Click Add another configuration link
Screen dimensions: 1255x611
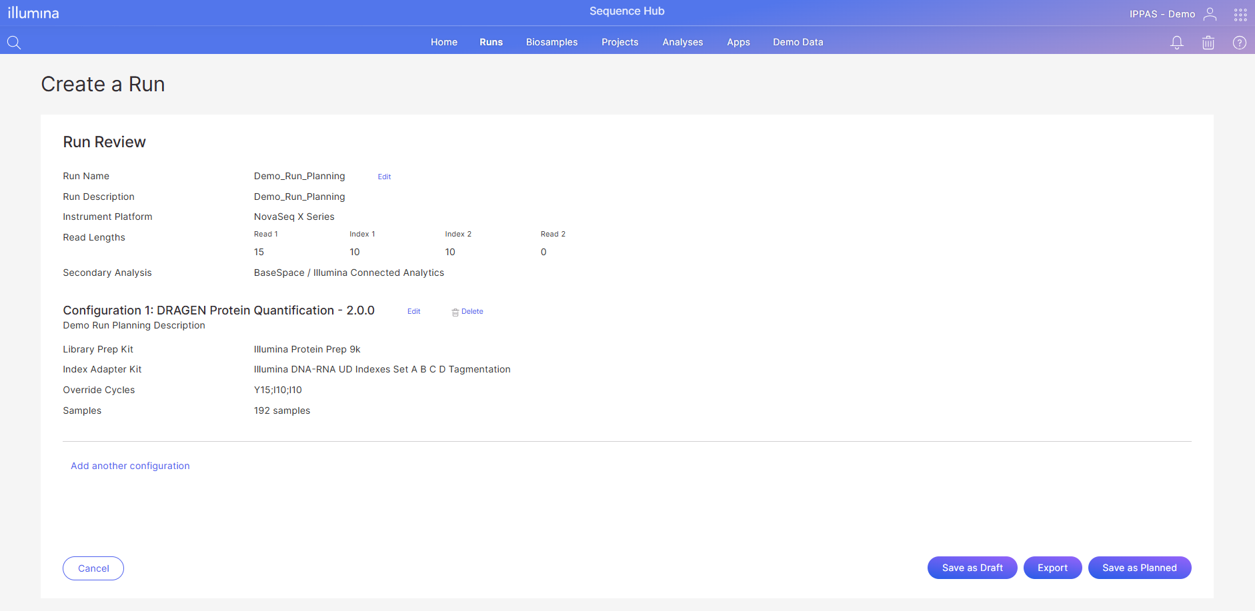coord(130,466)
